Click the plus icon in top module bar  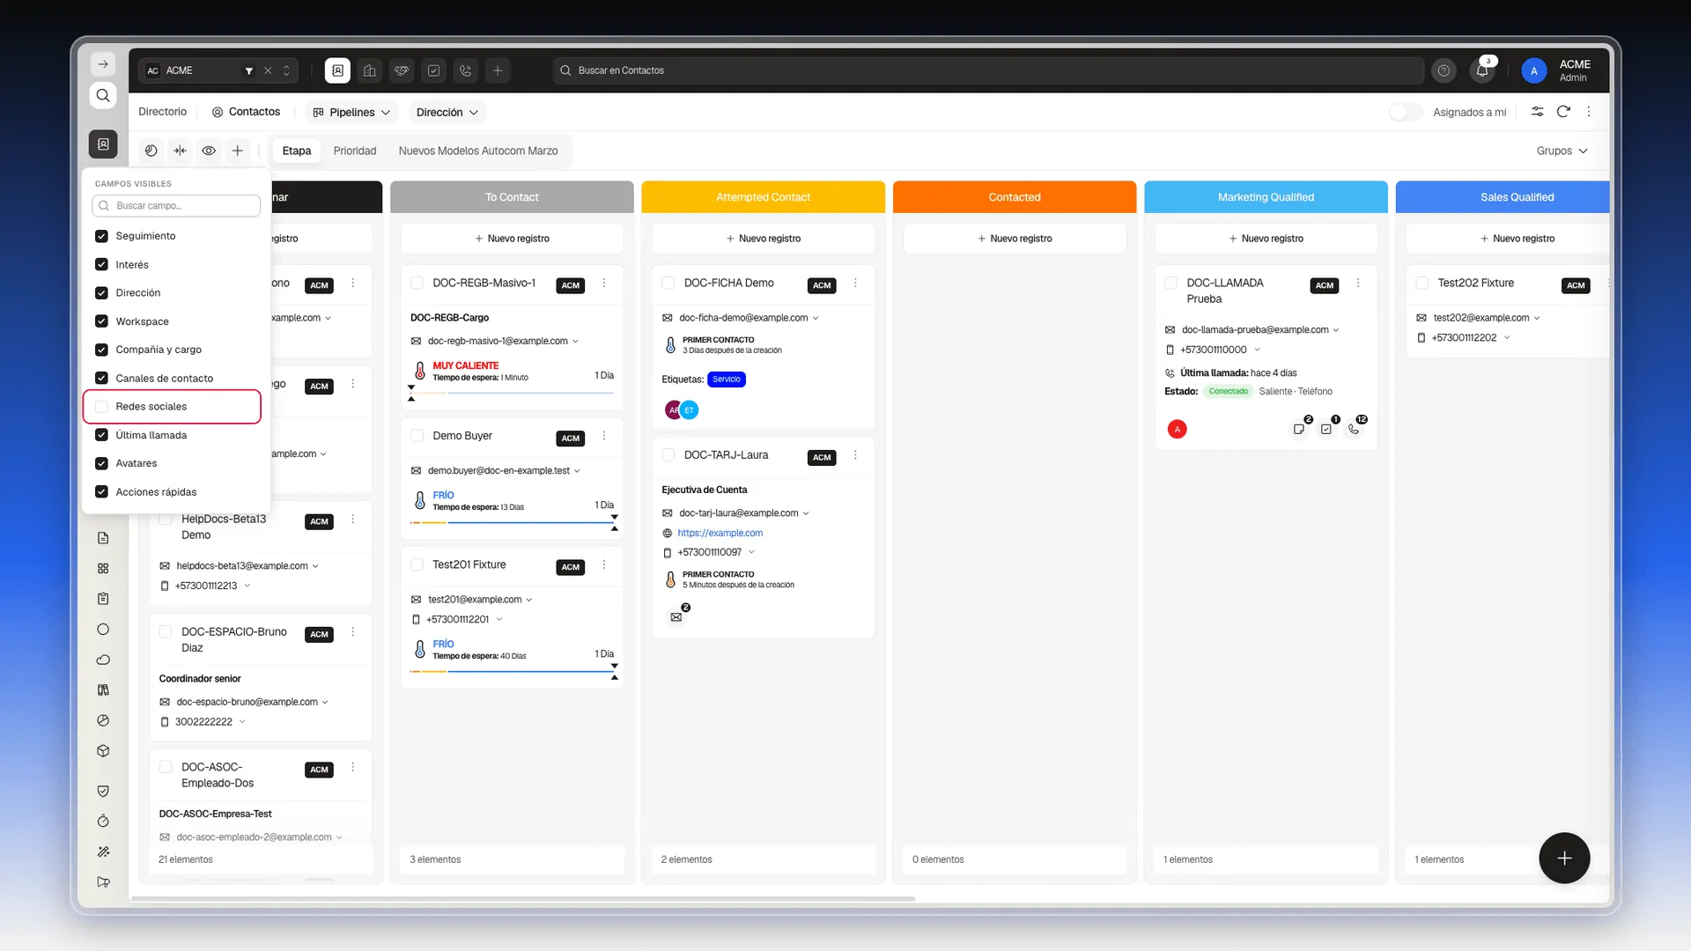click(x=498, y=70)
